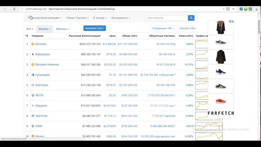261x147 pixels.
Task: Click Bitcoin price $14 480,80
Action: (x=109, y=44)
